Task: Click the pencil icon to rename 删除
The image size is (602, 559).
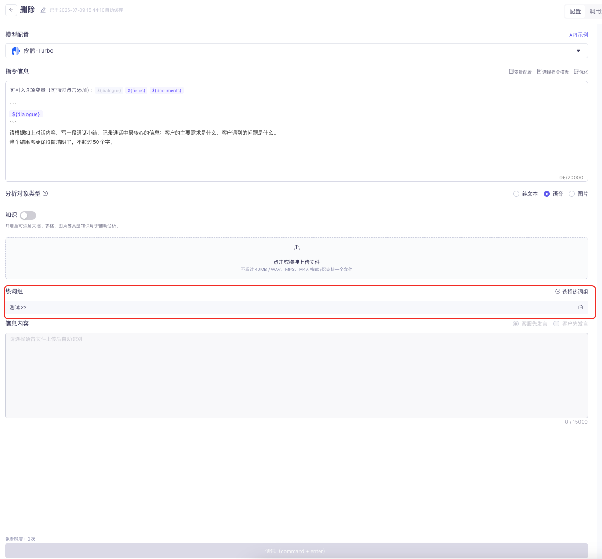Action: click(x=43, y=10)
